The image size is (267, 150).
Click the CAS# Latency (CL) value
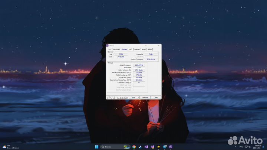coord(139,70)
